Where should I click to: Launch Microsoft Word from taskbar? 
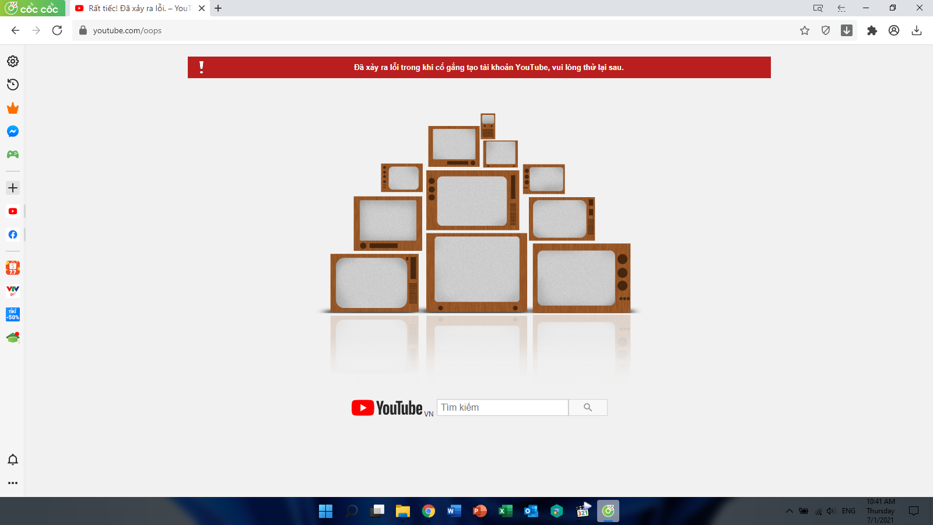(x=454, y=511)
